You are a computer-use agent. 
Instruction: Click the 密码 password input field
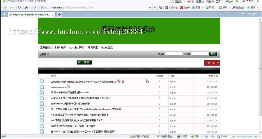[x=200, y=54]
